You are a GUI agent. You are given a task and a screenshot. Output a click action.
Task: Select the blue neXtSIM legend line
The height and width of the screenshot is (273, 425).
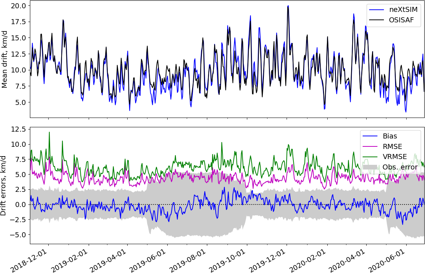(x=377, y=10)
